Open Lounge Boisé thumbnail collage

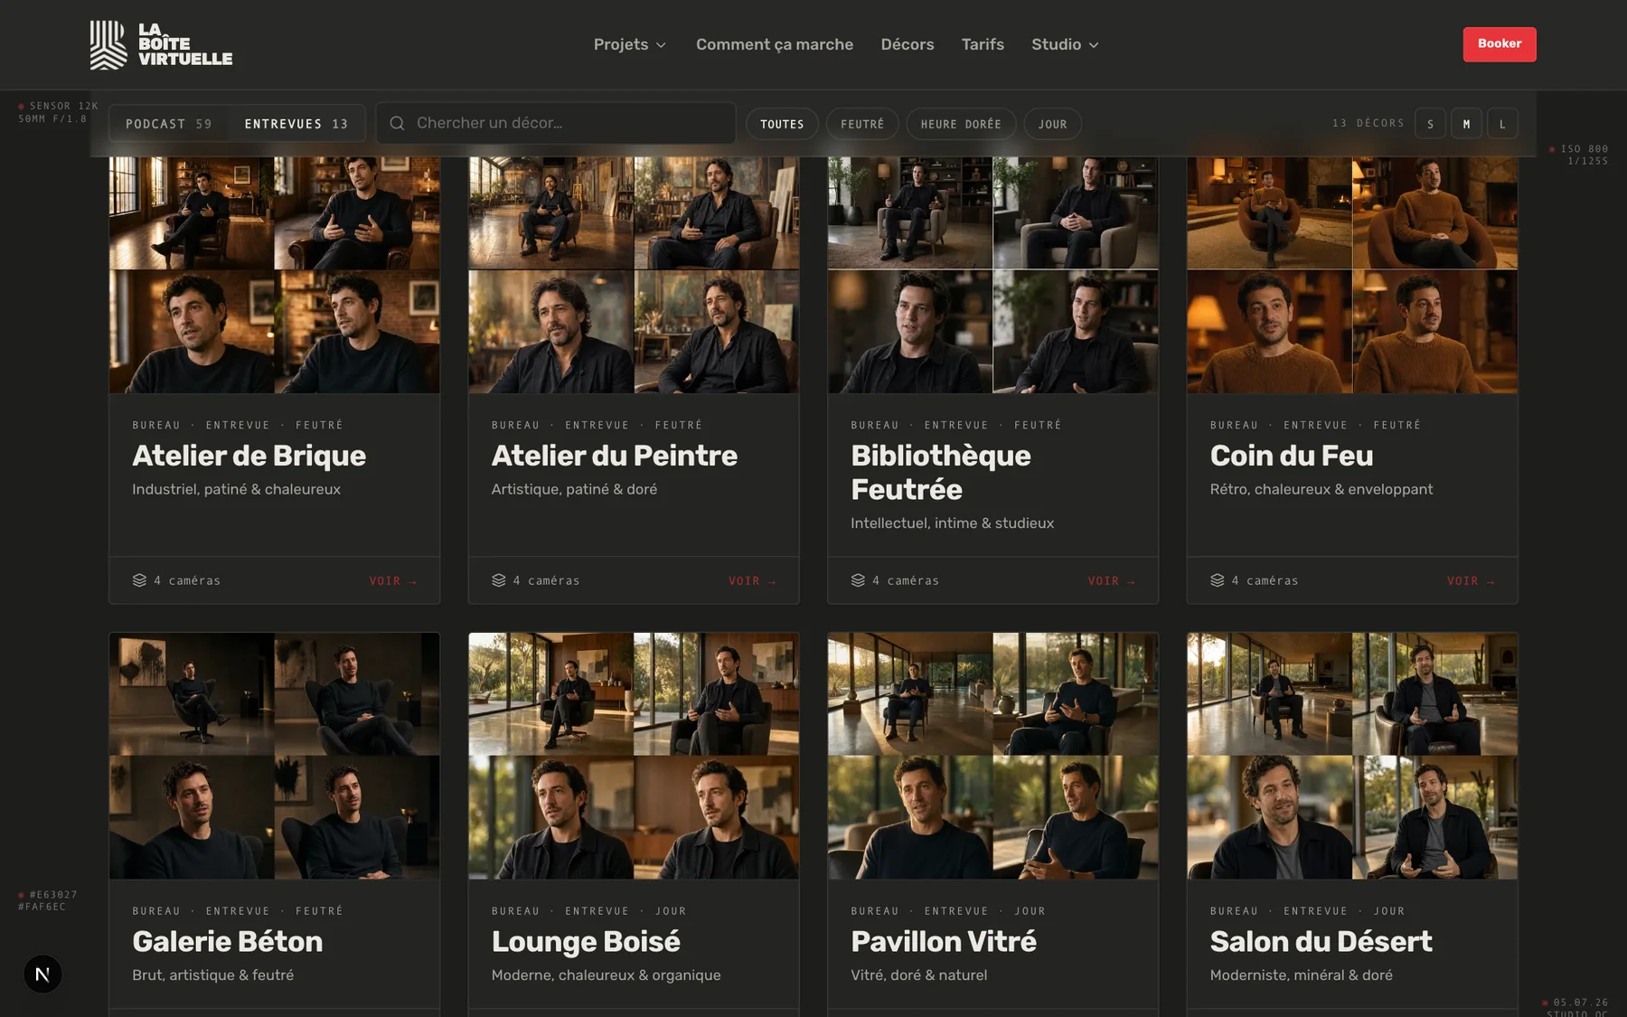(x=634, y=756)
